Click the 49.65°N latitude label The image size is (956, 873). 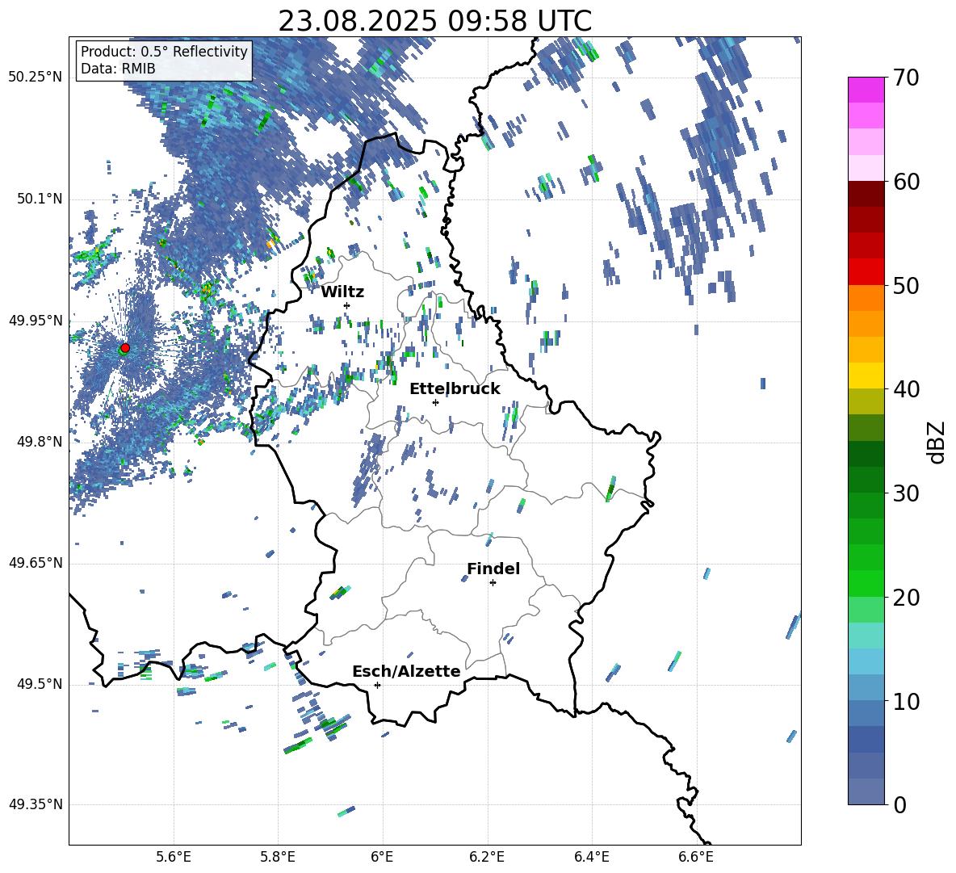(36, 563)
